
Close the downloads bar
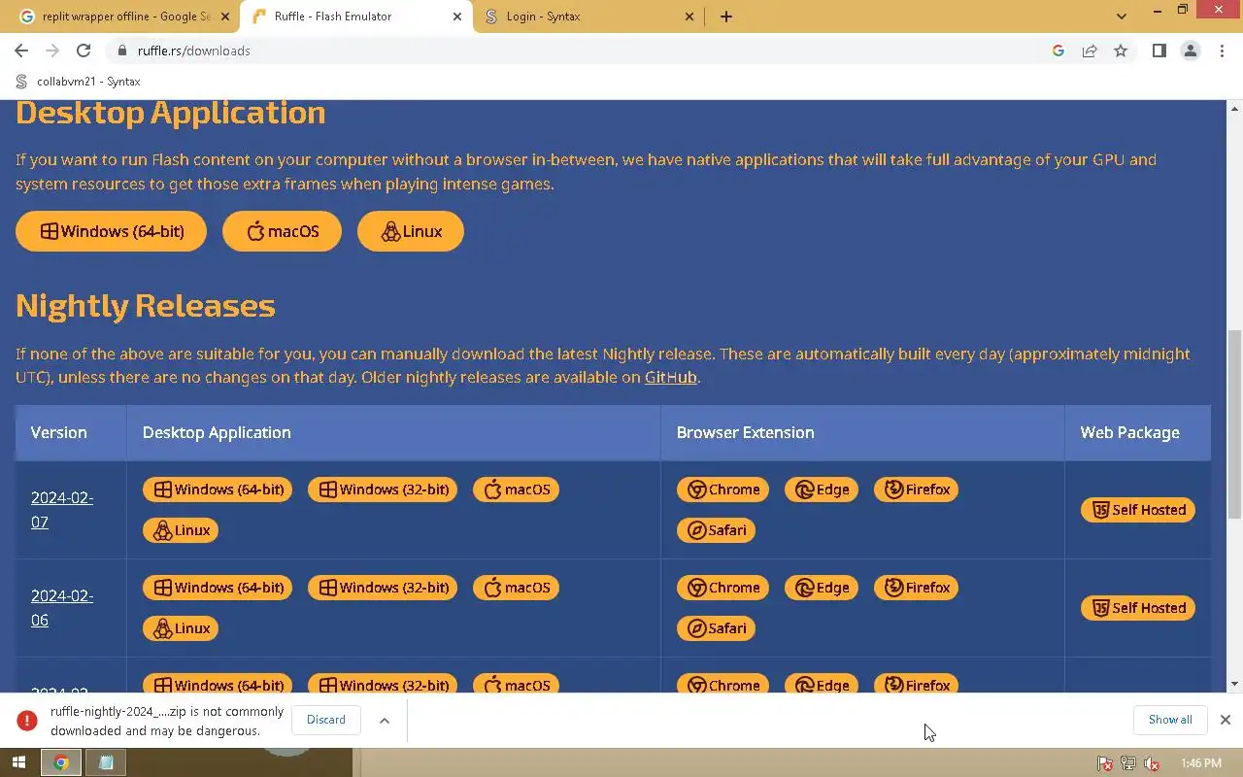coord(1225,720)
